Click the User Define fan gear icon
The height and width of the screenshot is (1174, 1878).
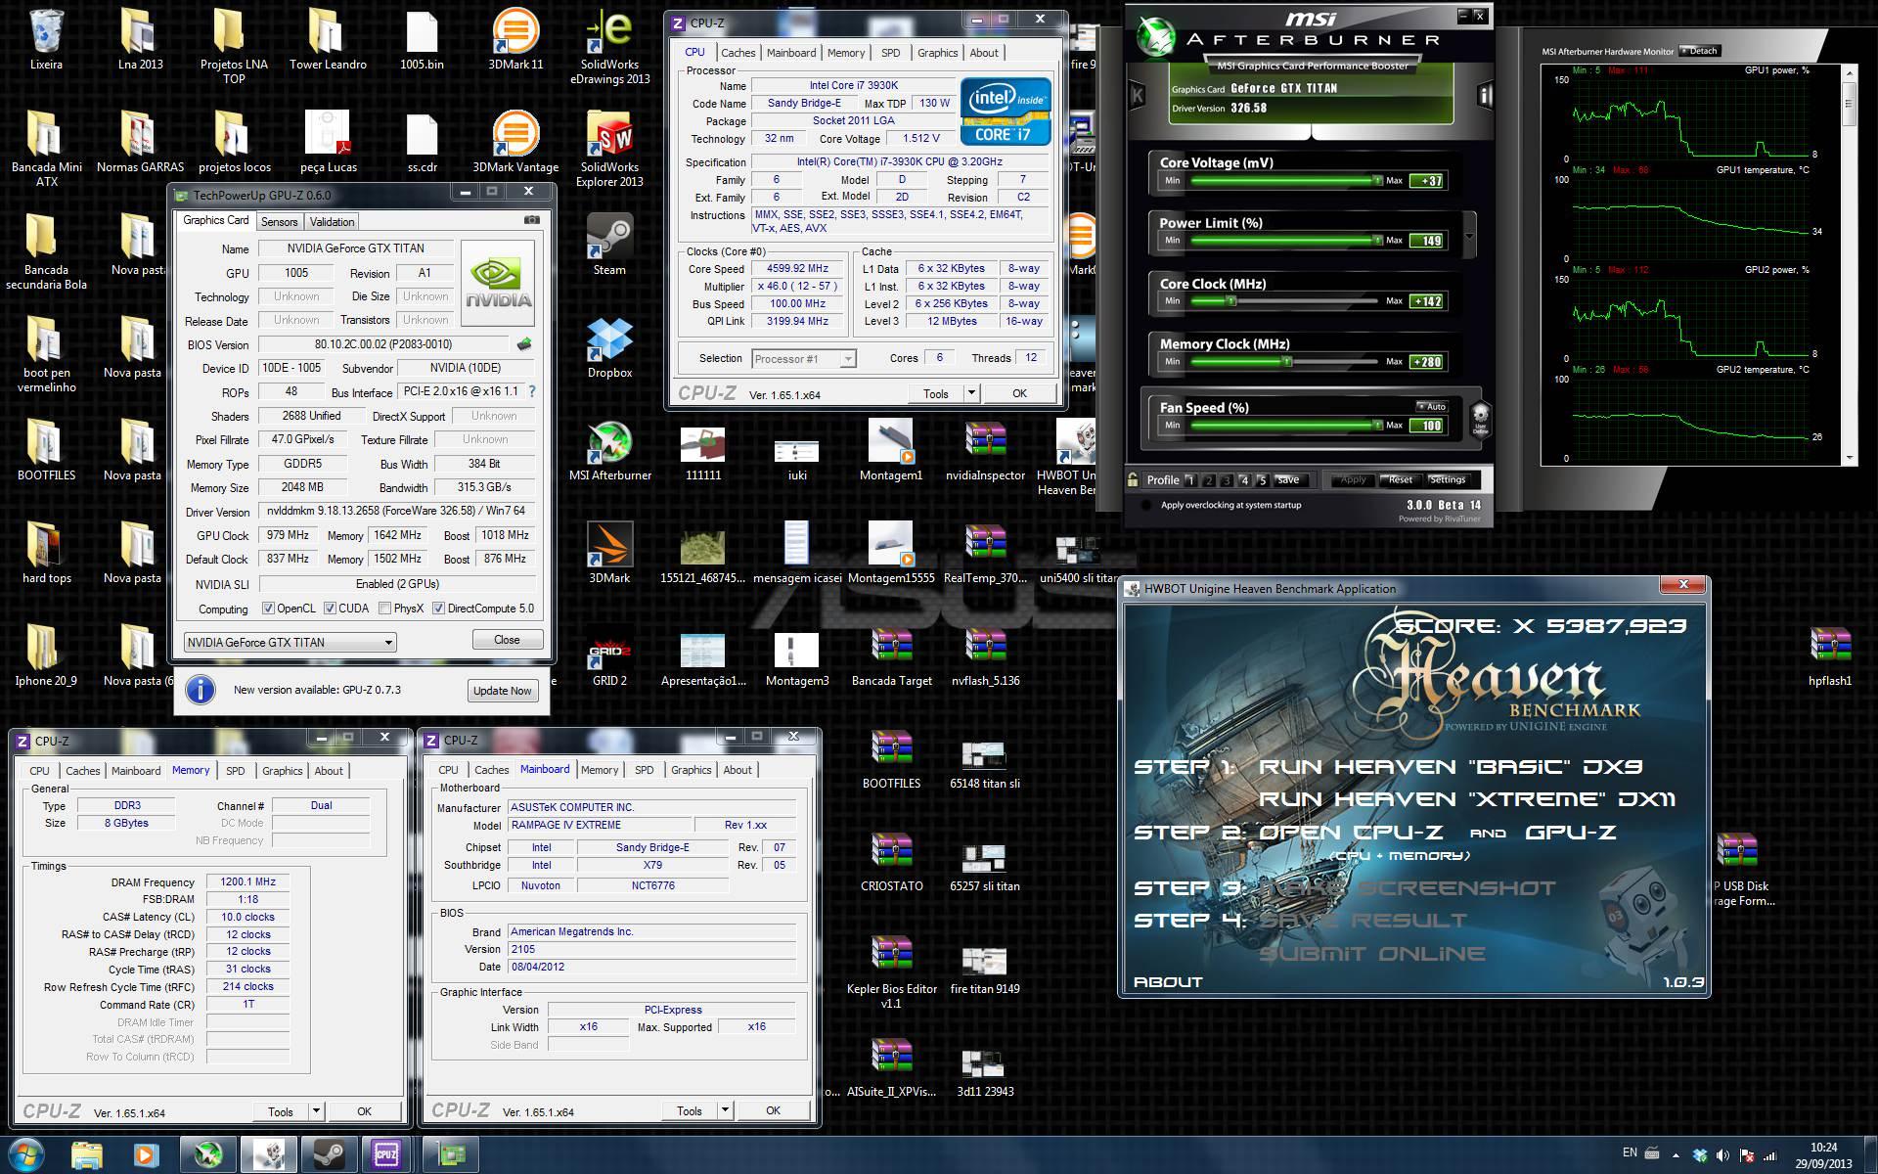(1480, 419)
